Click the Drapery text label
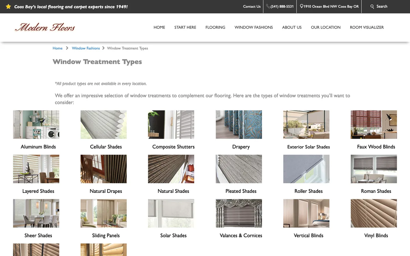The width and height of the screenshot is (410, 256). point(241,147)
